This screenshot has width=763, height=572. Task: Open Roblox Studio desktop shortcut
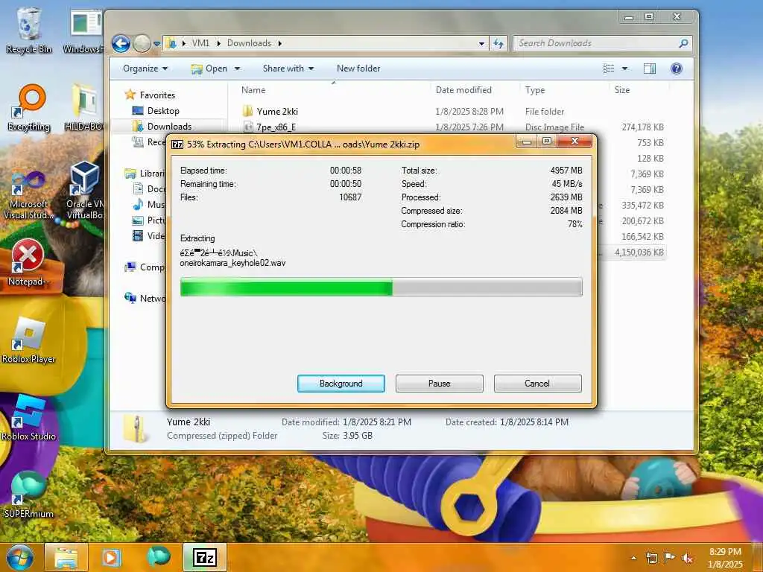(29, 417)
